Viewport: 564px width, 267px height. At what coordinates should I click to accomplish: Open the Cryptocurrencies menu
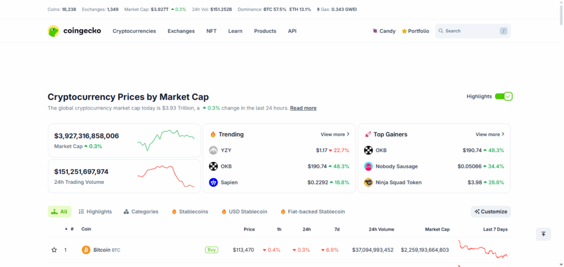(x=134, y=31)
